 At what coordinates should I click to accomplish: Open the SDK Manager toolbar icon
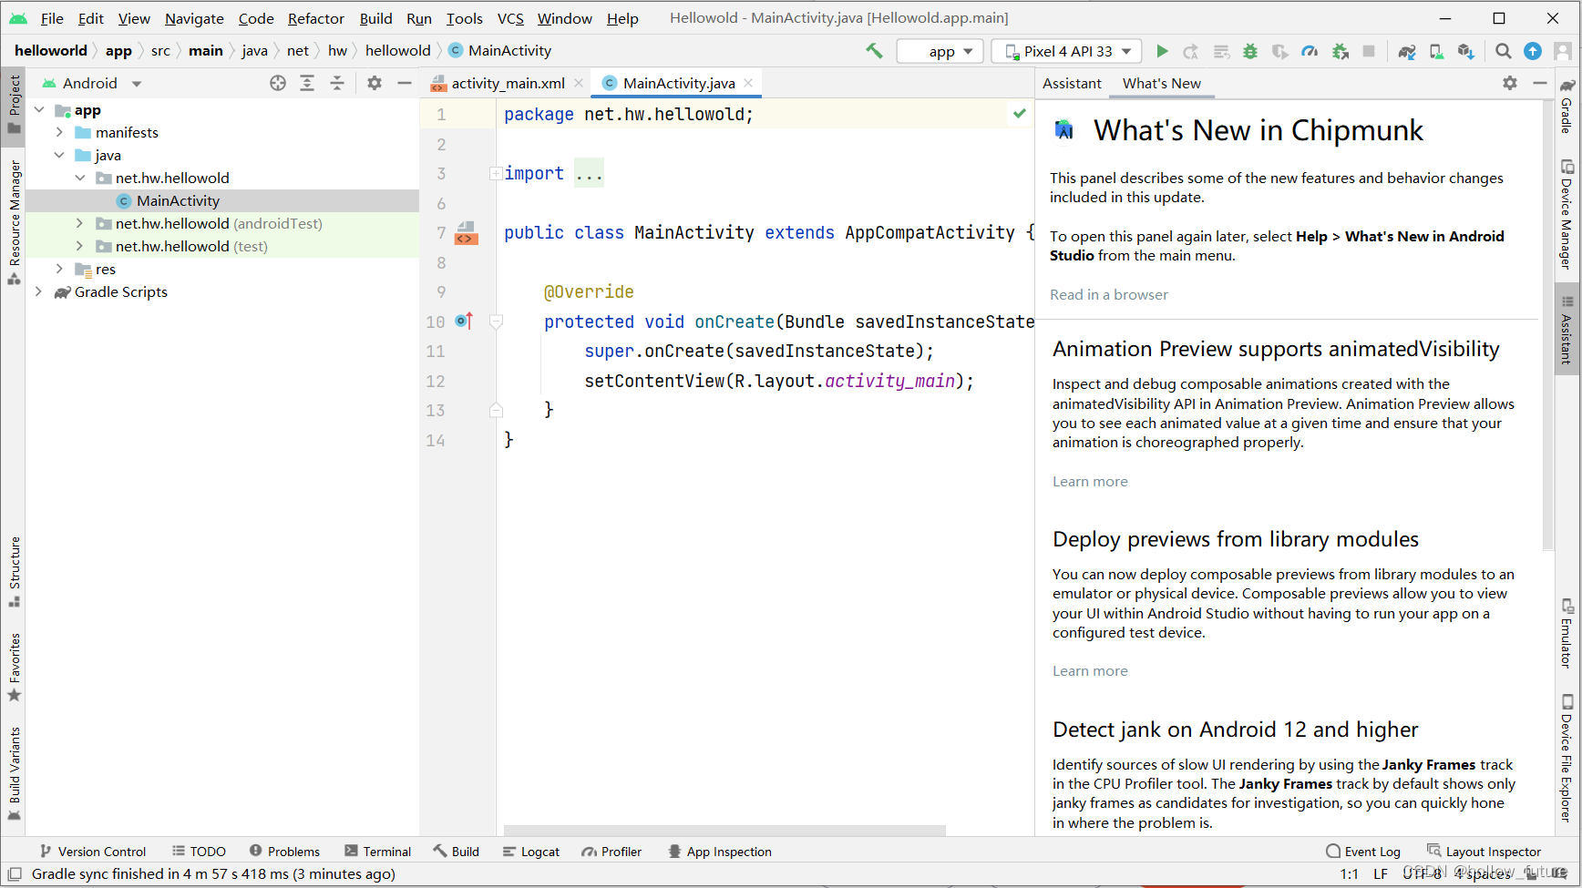click(x=1465, y=51)
